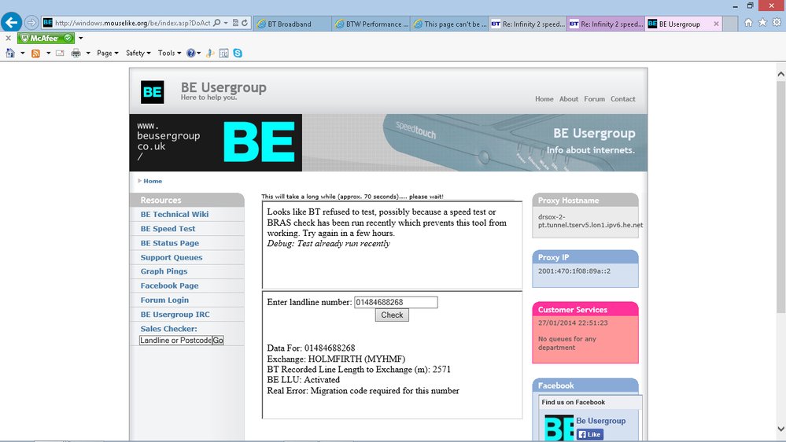Open Support Queues link
786x442 pixels.
[x=172, y=258]
